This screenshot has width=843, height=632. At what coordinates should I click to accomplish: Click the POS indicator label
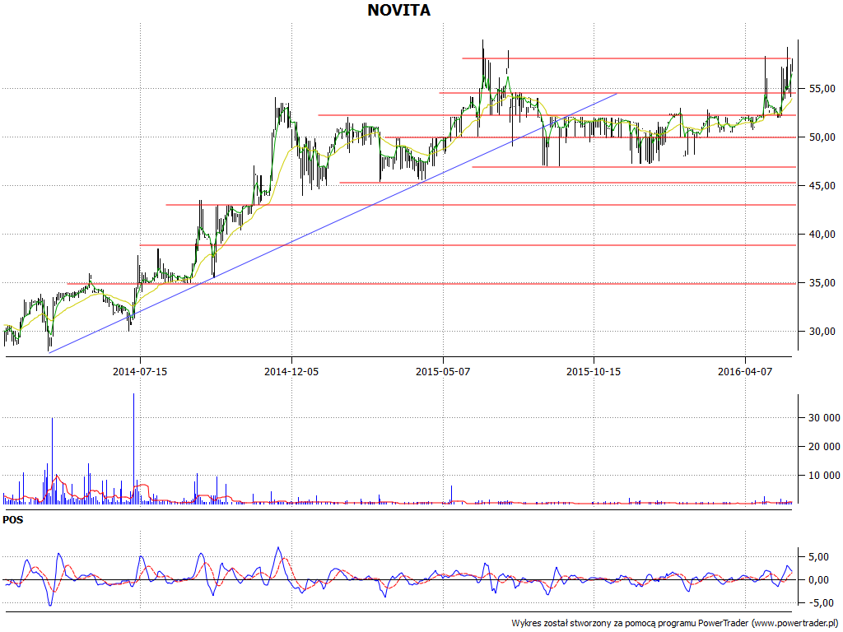(x=13, y=520)
